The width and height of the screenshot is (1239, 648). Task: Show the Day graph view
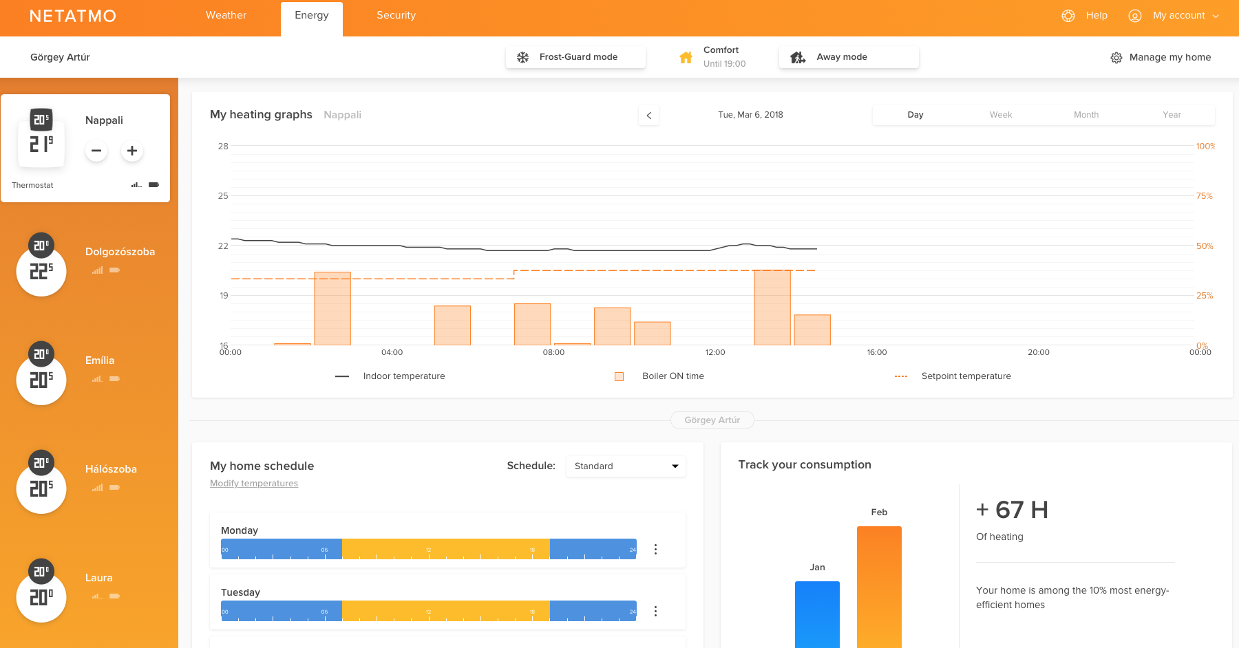tap(915, 115)
